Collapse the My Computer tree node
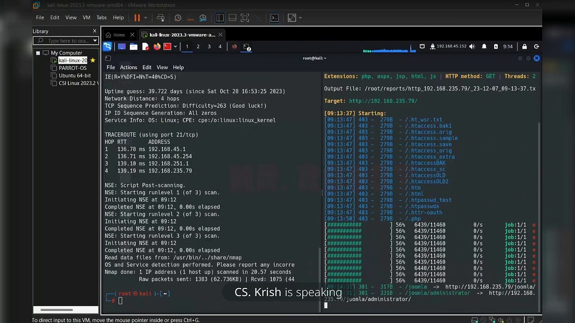Screen dimensions: 575x323 click(38, 53)
